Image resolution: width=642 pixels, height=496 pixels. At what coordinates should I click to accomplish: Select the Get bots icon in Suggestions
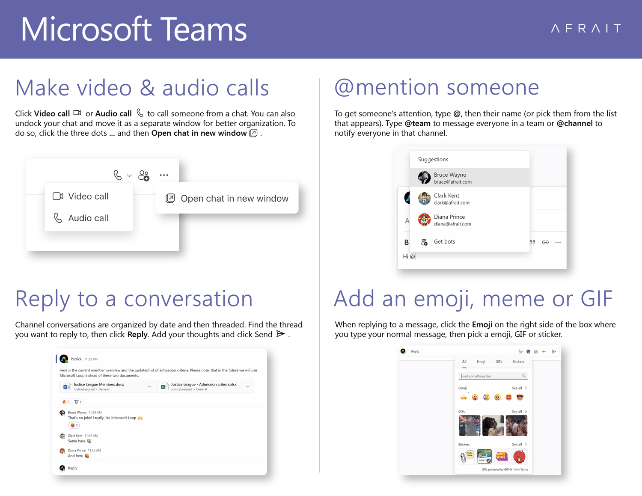click(x=424, y=242)
